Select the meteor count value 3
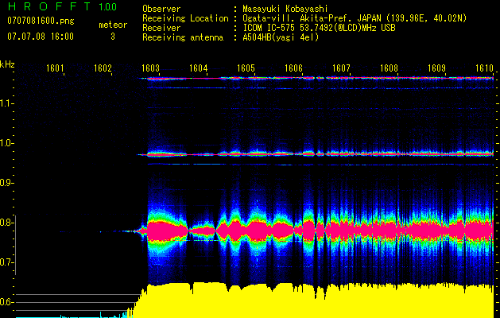The image size is (500, 318). tap(112, 37)
